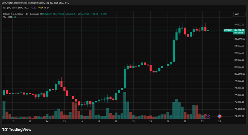Click the BTCUSD symbol label on price axis
The image size is (248, 135).
click(228, 30)
